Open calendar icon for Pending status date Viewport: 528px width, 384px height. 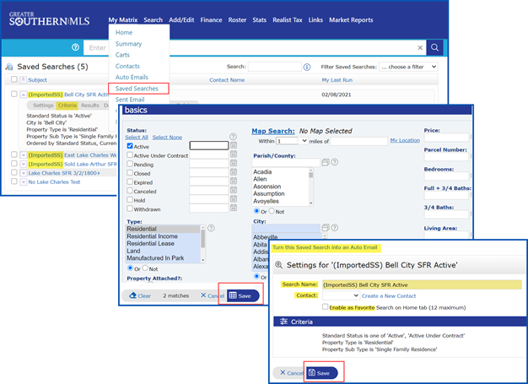tap(234, 163)
